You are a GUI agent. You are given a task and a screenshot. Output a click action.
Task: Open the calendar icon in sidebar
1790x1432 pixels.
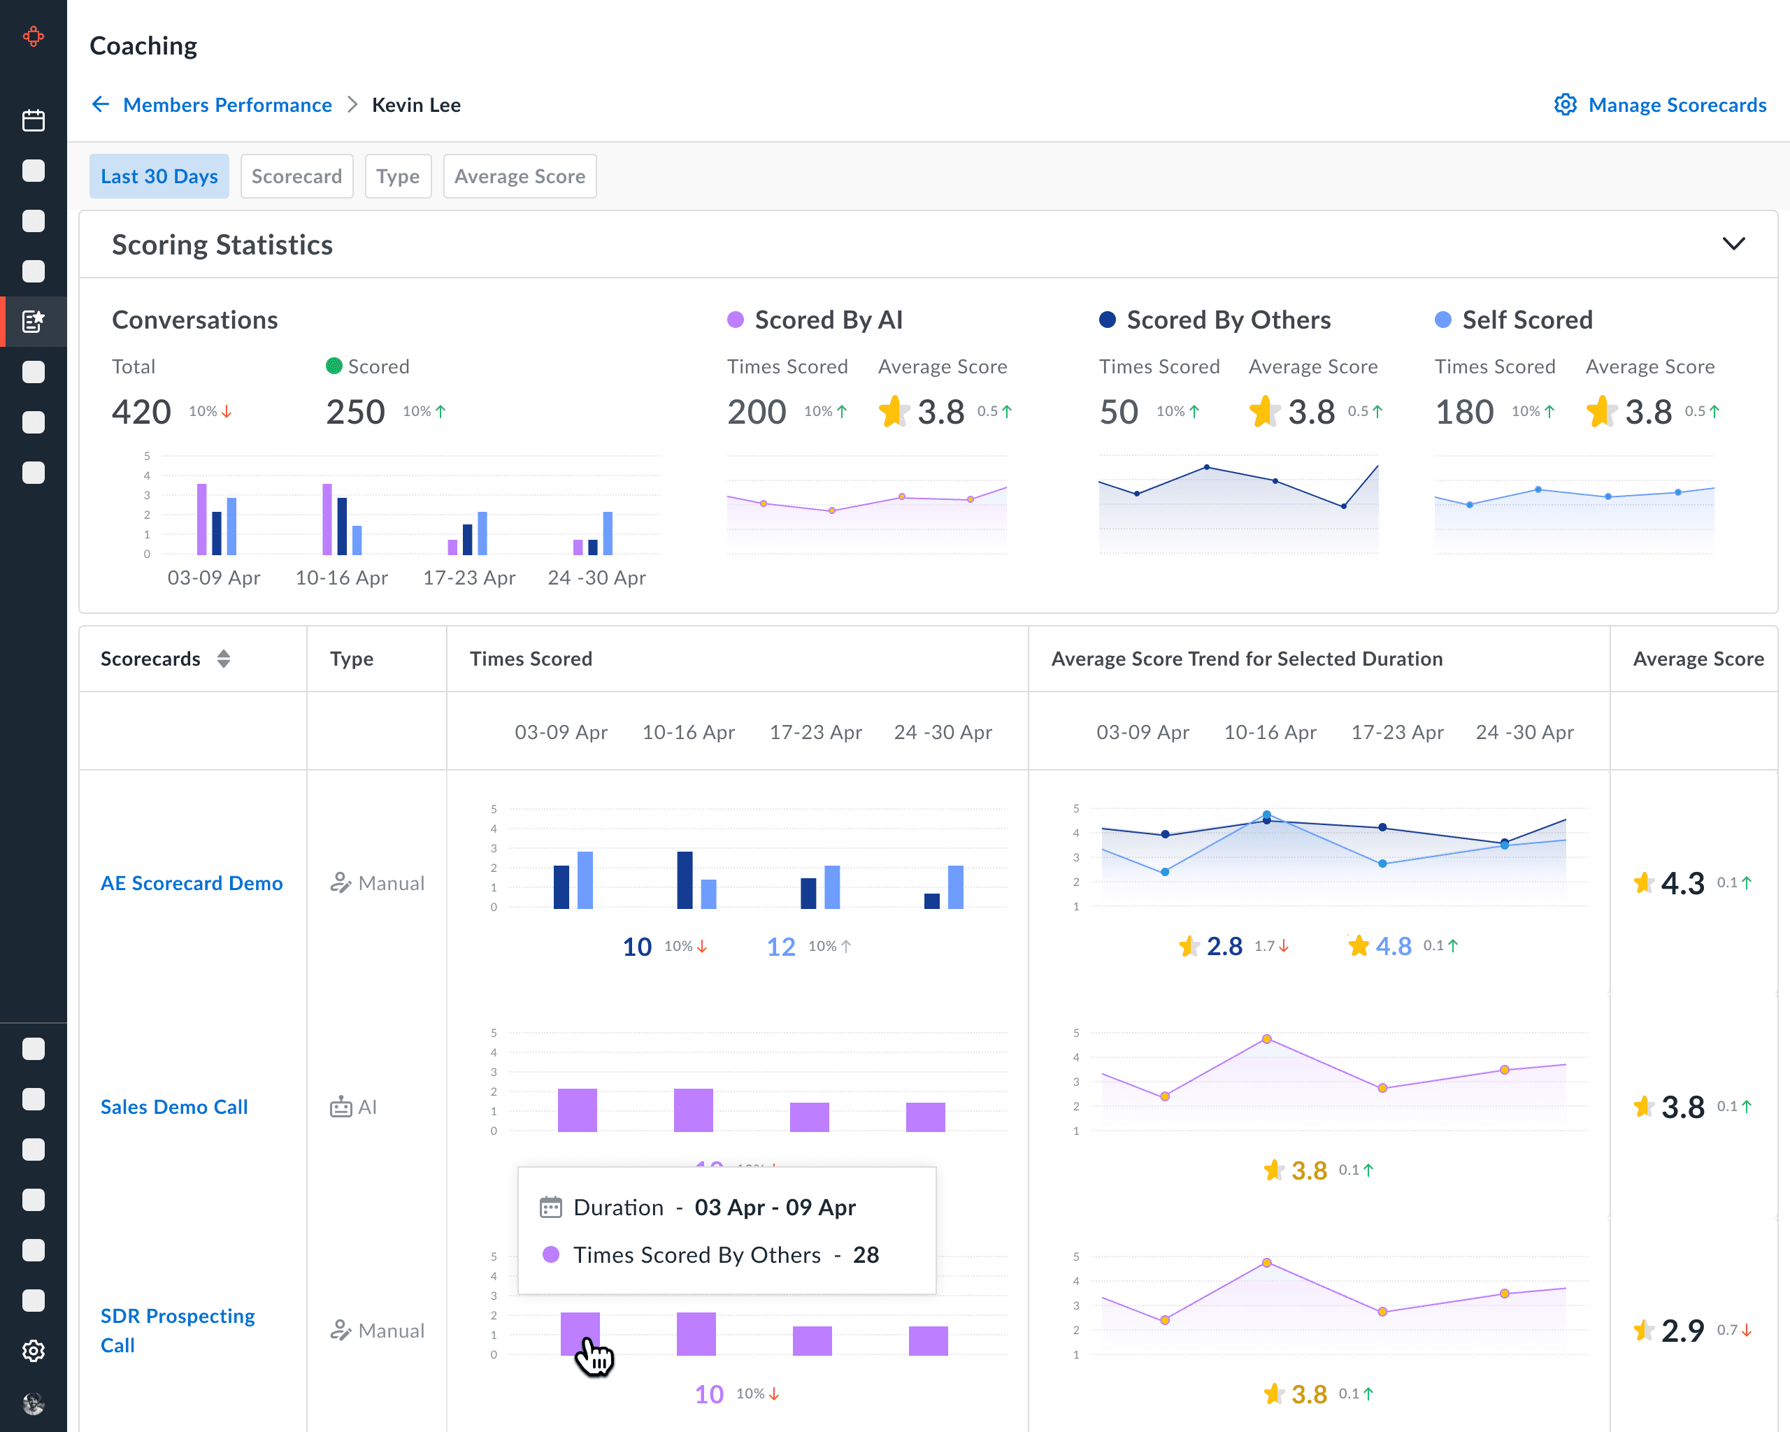[33, 120]
